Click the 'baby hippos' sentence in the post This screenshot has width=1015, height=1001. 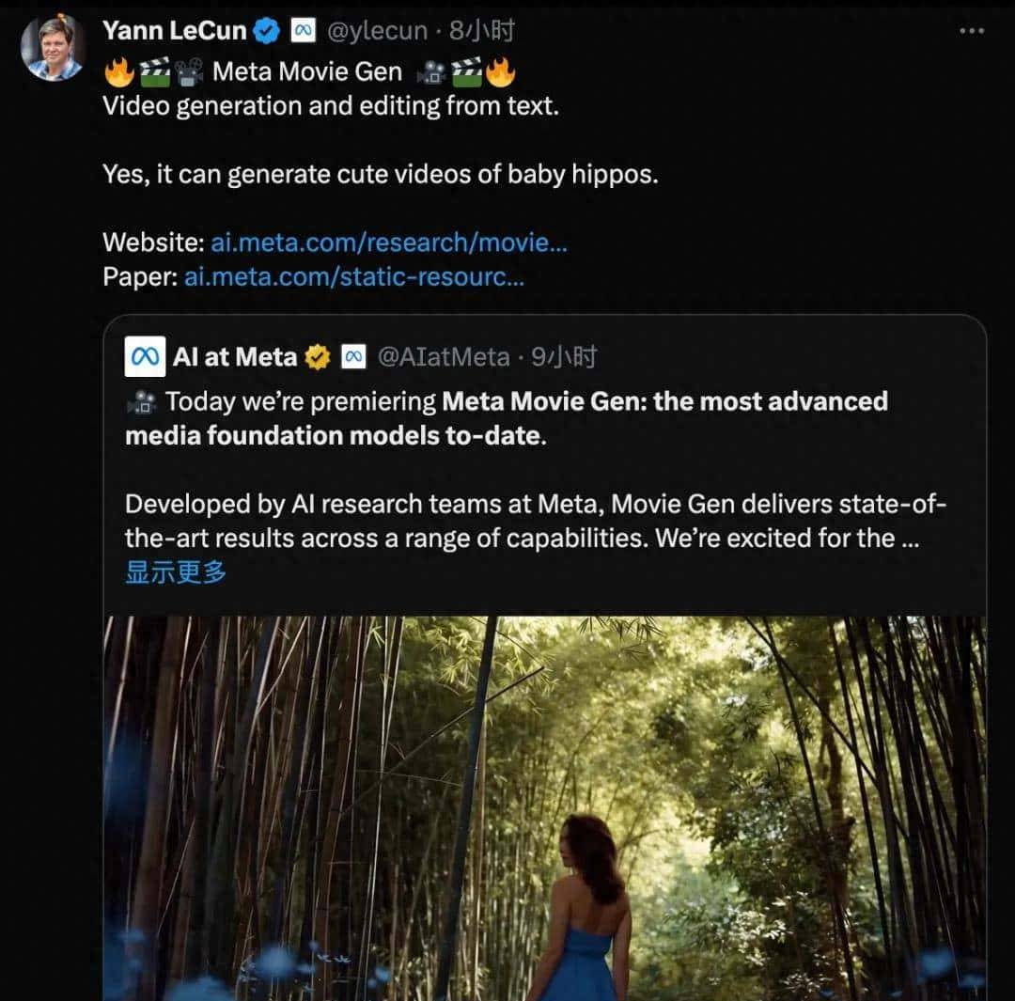point(380,175)
